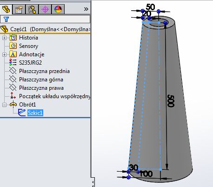Show more manager tabs with double chevron

pos(86,9)
